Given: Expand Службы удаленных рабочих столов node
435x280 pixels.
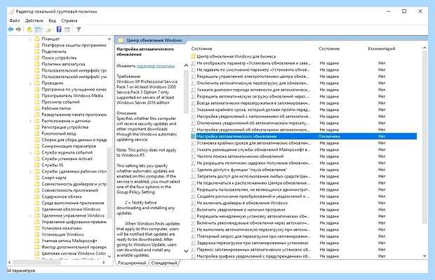Looking at the screenshot, I should pos(30,171).
